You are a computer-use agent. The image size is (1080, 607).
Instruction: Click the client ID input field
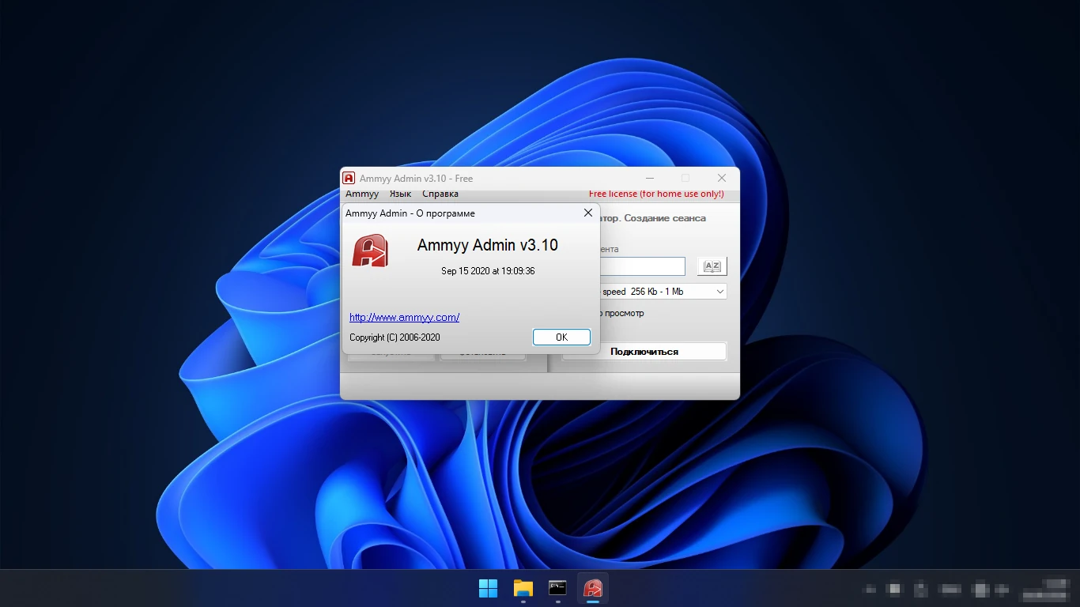(642, 266)
